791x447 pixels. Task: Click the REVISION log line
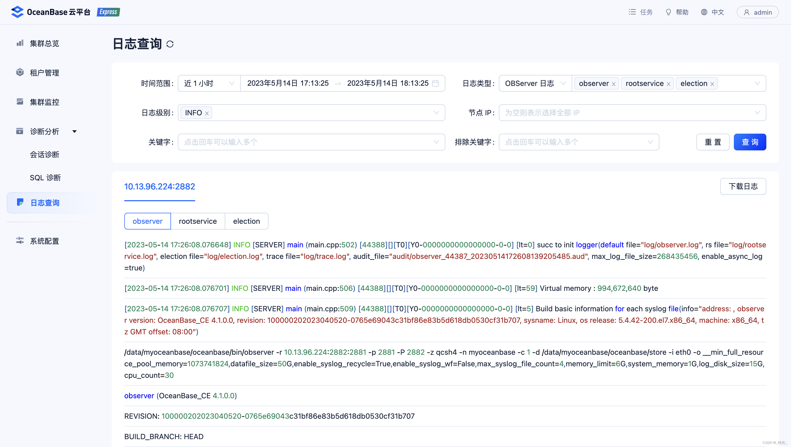(269, 416)
